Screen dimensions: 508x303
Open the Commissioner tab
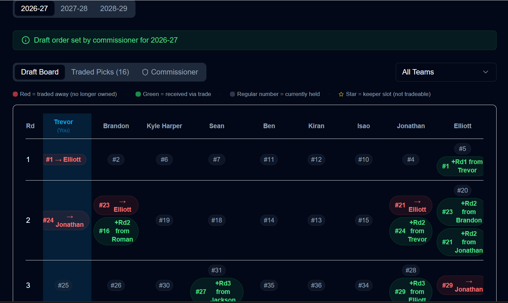pos(170,72)
